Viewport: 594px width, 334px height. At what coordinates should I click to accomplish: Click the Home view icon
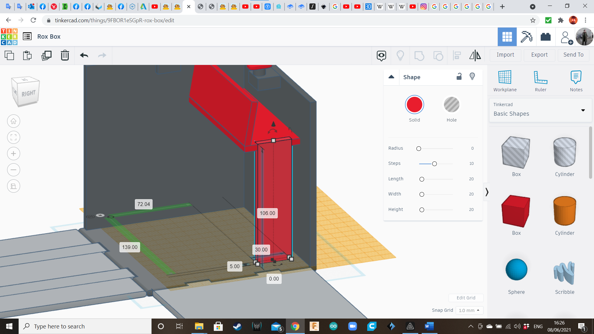[14, 121]
